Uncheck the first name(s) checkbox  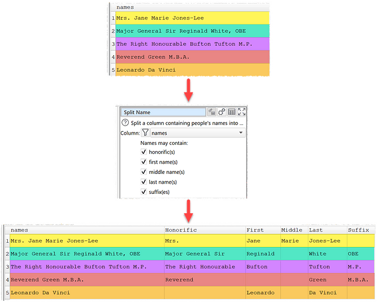pyautogui.click(x=144, y=162)
